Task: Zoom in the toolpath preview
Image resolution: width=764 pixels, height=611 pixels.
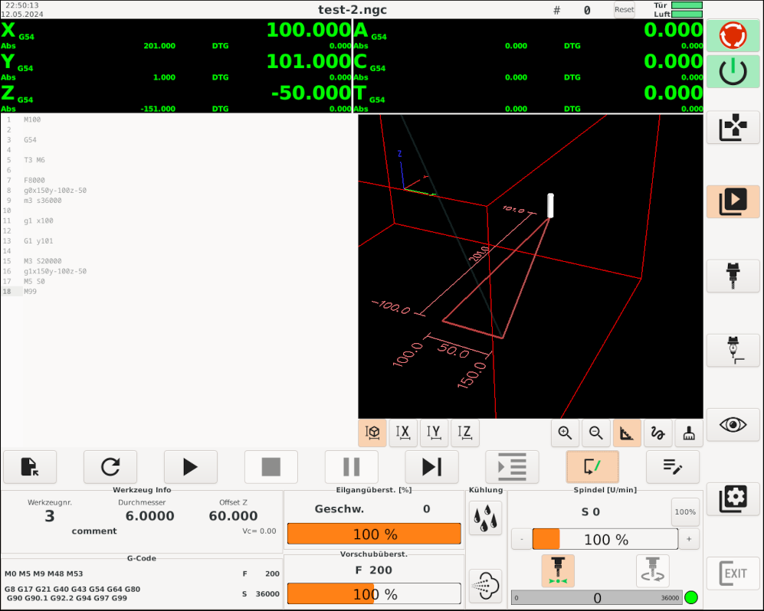Action: [566, 433]
